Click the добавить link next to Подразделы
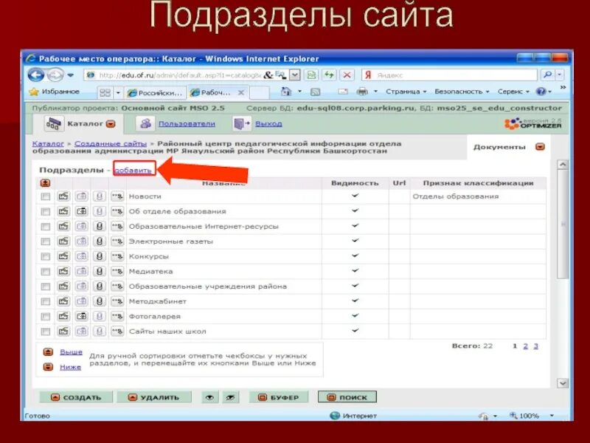The width and height of the screenshot is (590, 443). [133, 170]
